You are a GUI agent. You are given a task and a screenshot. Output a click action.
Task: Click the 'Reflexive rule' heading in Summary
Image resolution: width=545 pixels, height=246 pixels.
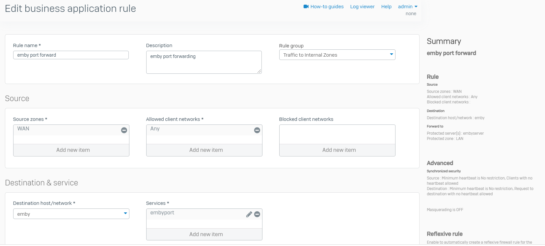[445, 234]
